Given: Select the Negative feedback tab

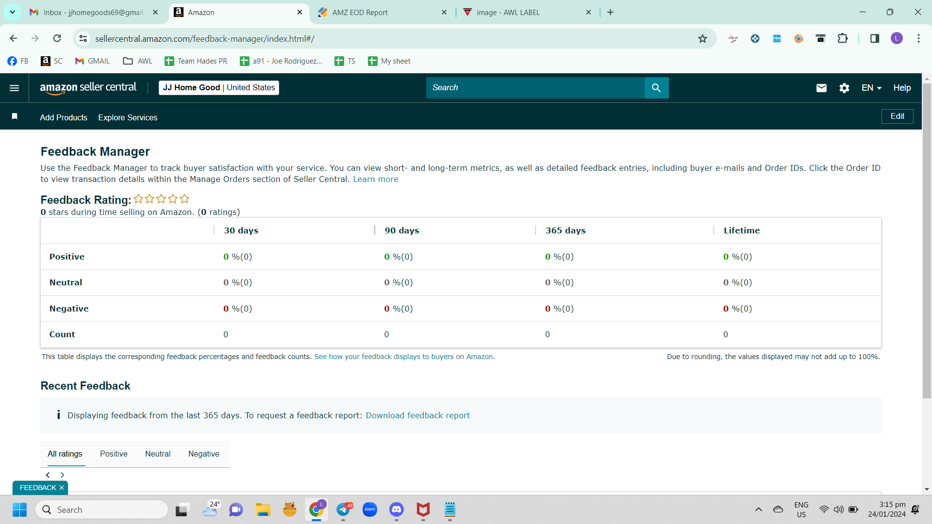Looking at the screenshot, I should (204, 454).
